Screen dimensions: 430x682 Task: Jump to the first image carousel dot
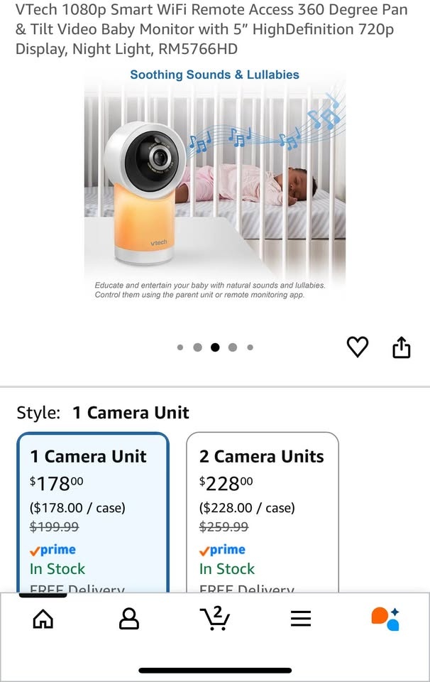[180, 347]
